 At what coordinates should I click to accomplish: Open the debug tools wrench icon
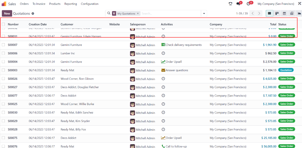tap(299, 4)
